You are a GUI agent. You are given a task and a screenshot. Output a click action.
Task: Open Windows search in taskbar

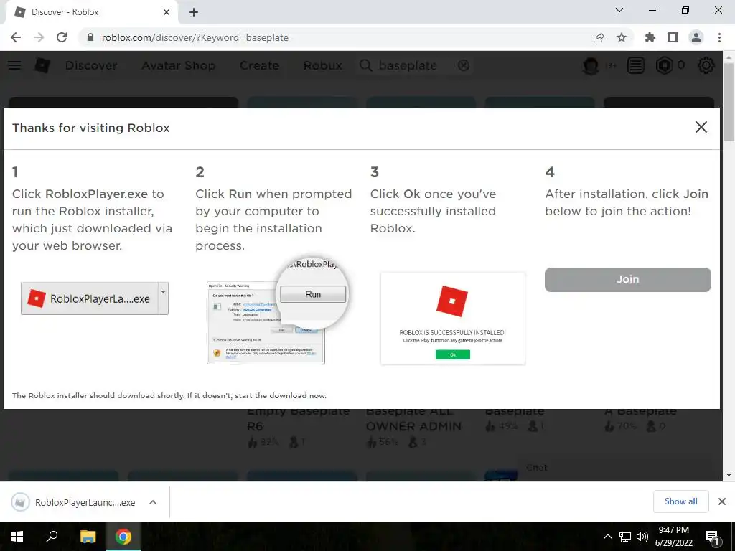[52, 536]
